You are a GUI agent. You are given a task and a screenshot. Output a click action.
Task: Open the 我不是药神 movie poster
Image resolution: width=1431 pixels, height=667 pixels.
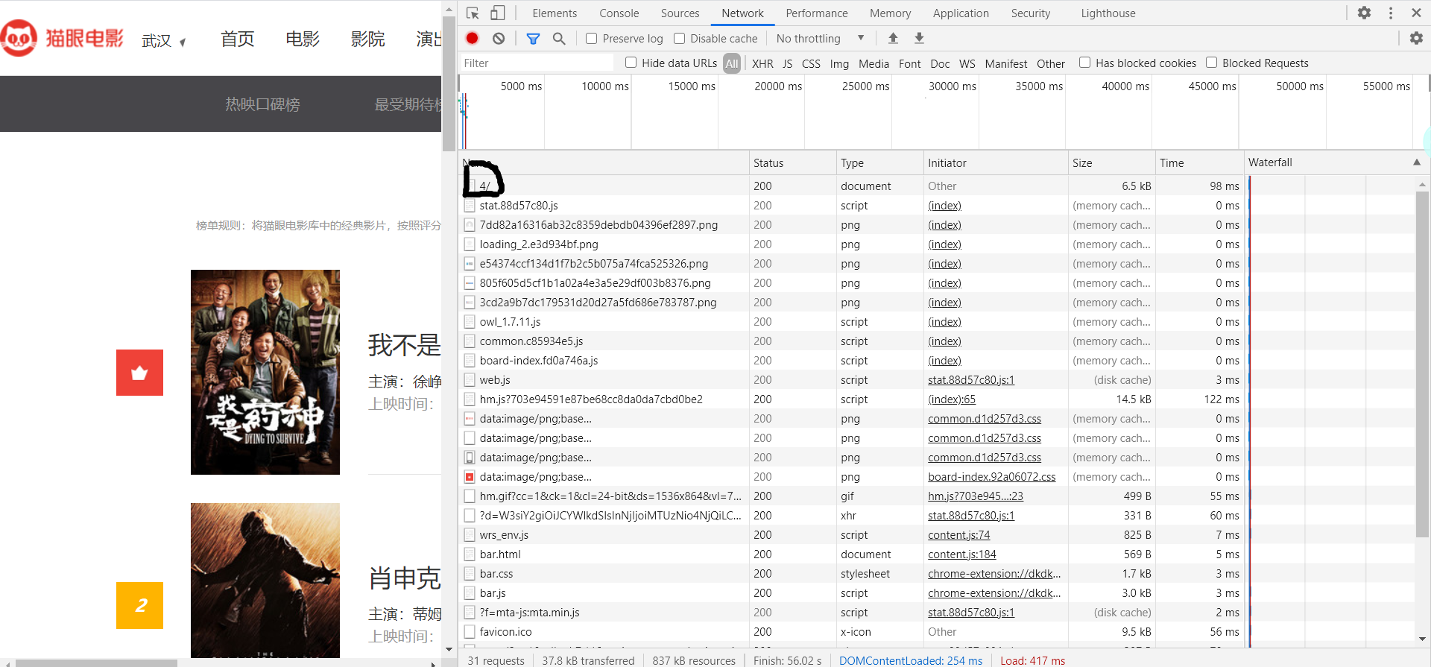tap(265, 372)
